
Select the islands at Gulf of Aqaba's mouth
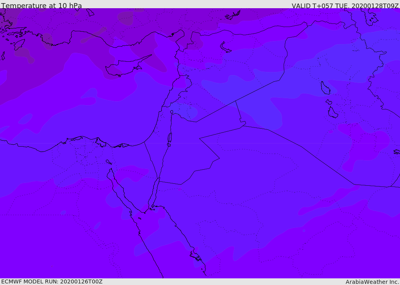point(152,209)
